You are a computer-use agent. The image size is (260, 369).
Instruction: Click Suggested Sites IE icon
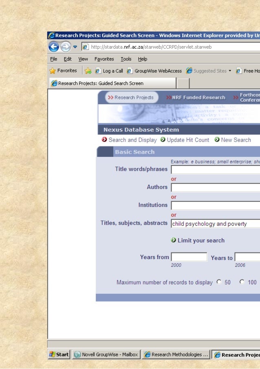(189, 71)
